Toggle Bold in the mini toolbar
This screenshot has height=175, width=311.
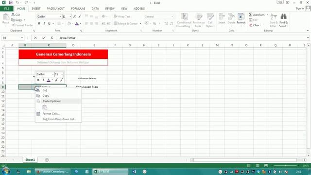[x=38, y=80]
